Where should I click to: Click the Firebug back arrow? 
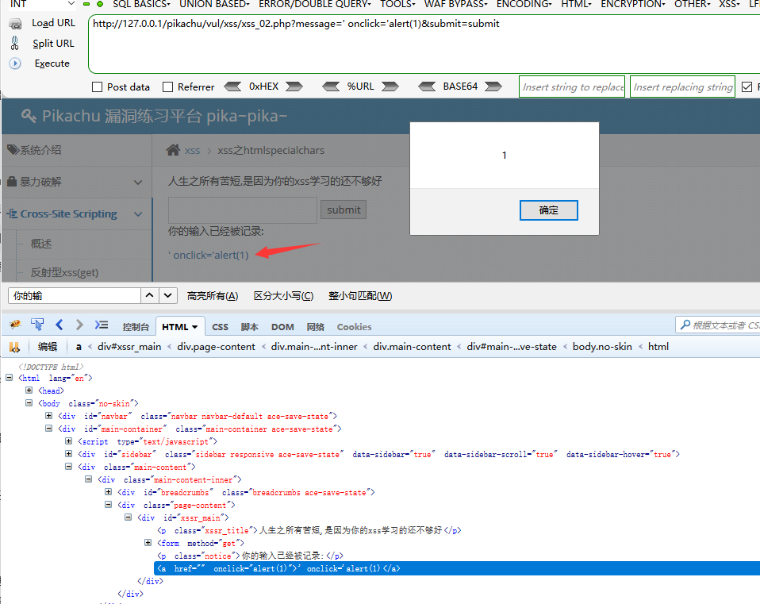(59, 325)
